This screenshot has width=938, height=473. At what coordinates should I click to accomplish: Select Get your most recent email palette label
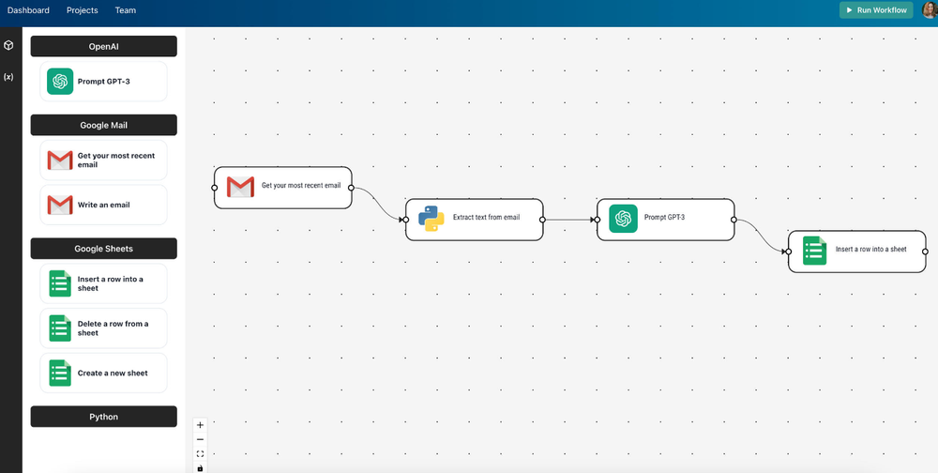point(116,160)
